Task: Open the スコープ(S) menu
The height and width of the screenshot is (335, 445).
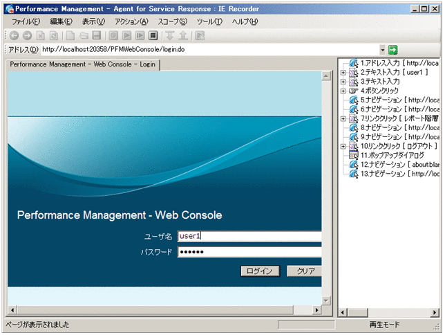Action: pyautogui.click(x=173, y=21)
